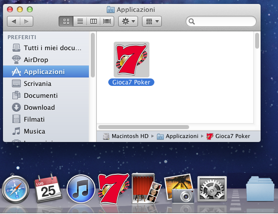This screenshot has width=278, height=214.
Task: Open AirDrop in the sidebar
Action: point(46,60)
